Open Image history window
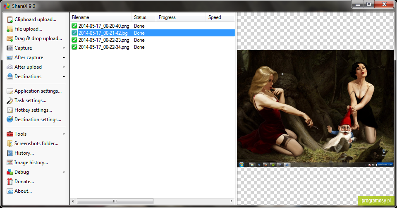This screenshot has width=397, height=208. (31, 163)
